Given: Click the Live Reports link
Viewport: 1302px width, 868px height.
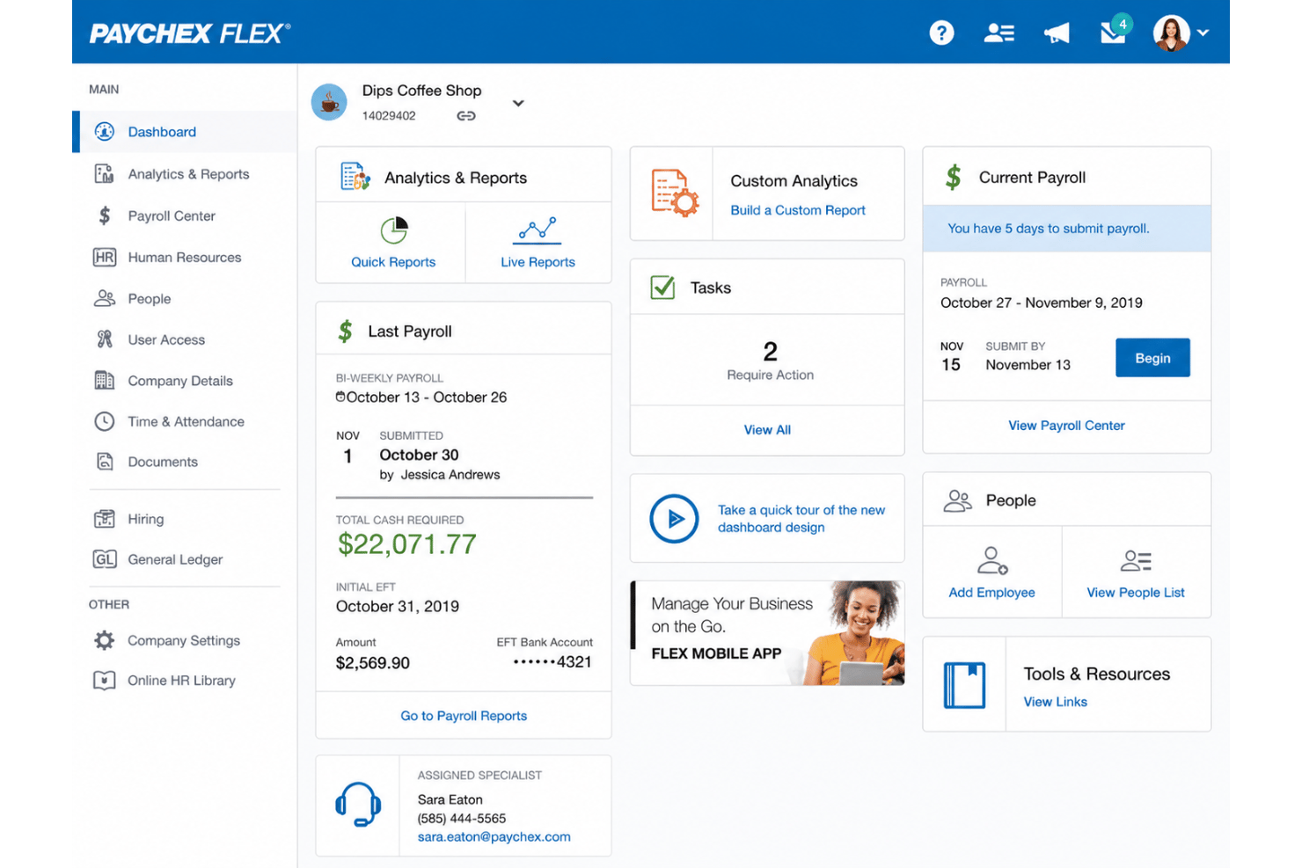Looking at the screenshot, I should pos(538,262).
